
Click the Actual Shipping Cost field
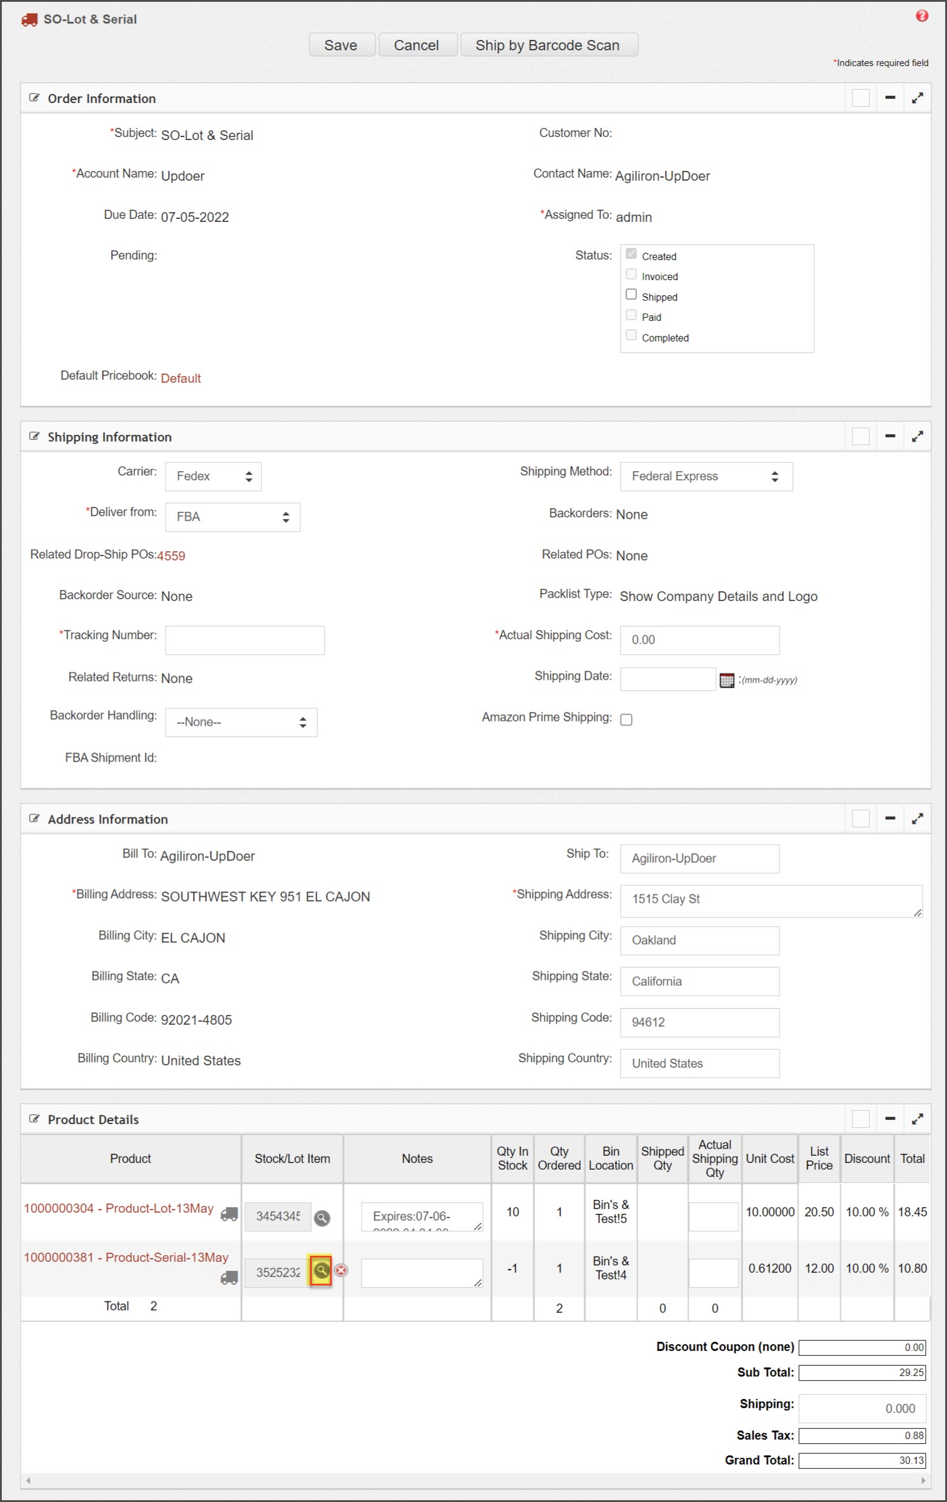(699, 640)
